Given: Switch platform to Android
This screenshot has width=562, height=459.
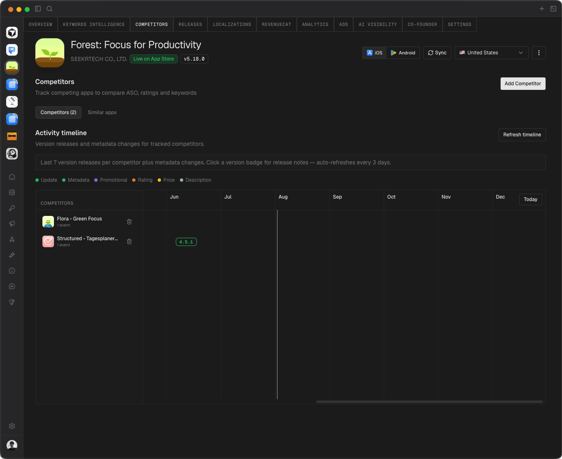Looking at the screenshot, I should pyautogui.click(x=403, y=53).
